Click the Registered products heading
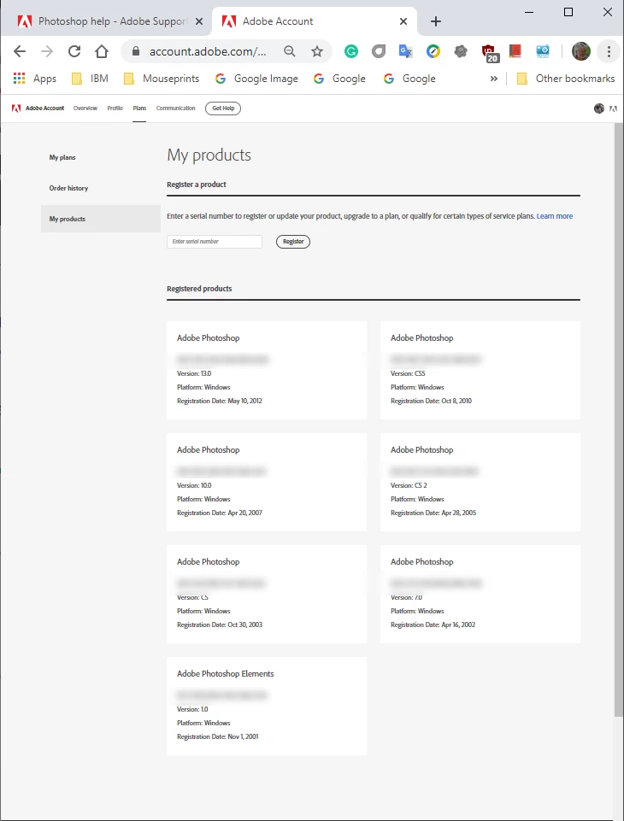 pos(199,289)
